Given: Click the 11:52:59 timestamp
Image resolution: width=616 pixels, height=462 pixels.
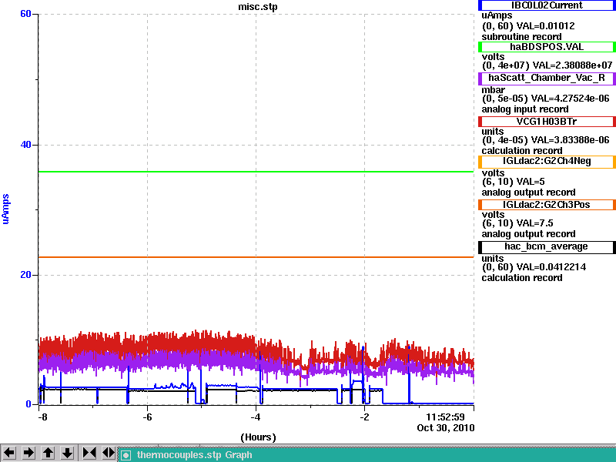Looking at the screenshot, I should pos(446,417).
